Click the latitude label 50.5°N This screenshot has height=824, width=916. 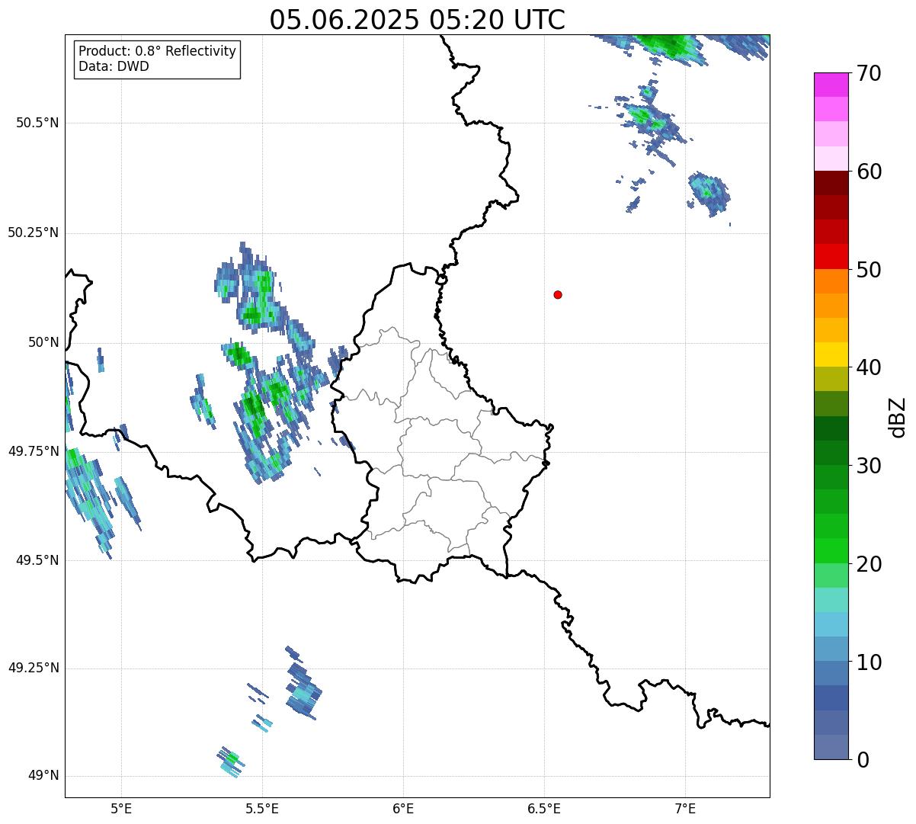[37, 123]
